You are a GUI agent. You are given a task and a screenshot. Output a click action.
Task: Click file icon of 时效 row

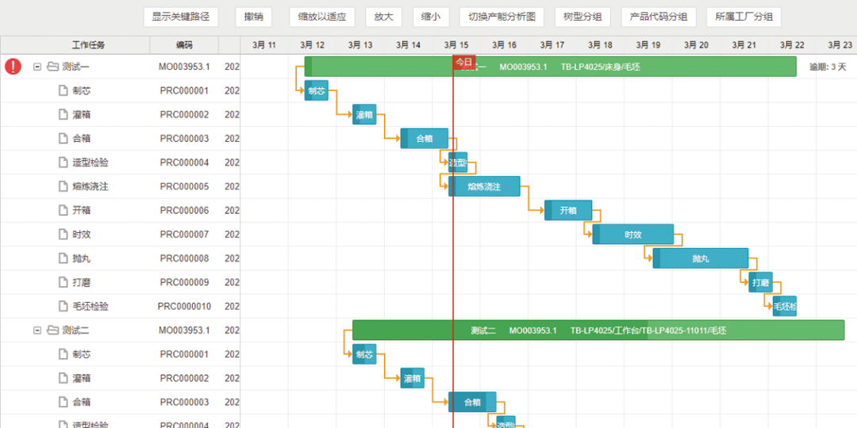(x=63, y=235)
